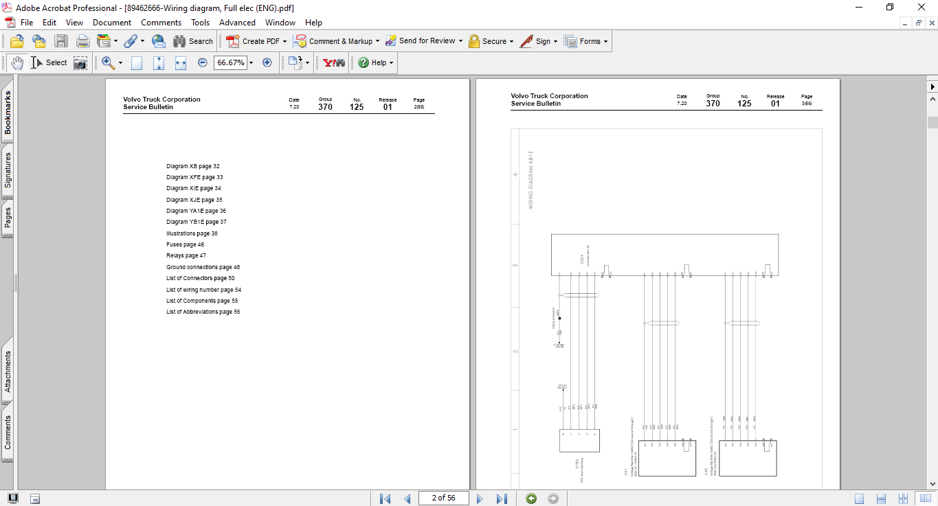The image size is (938, 506).
Task: Go to the last page icon
Action: click(502, 498)
